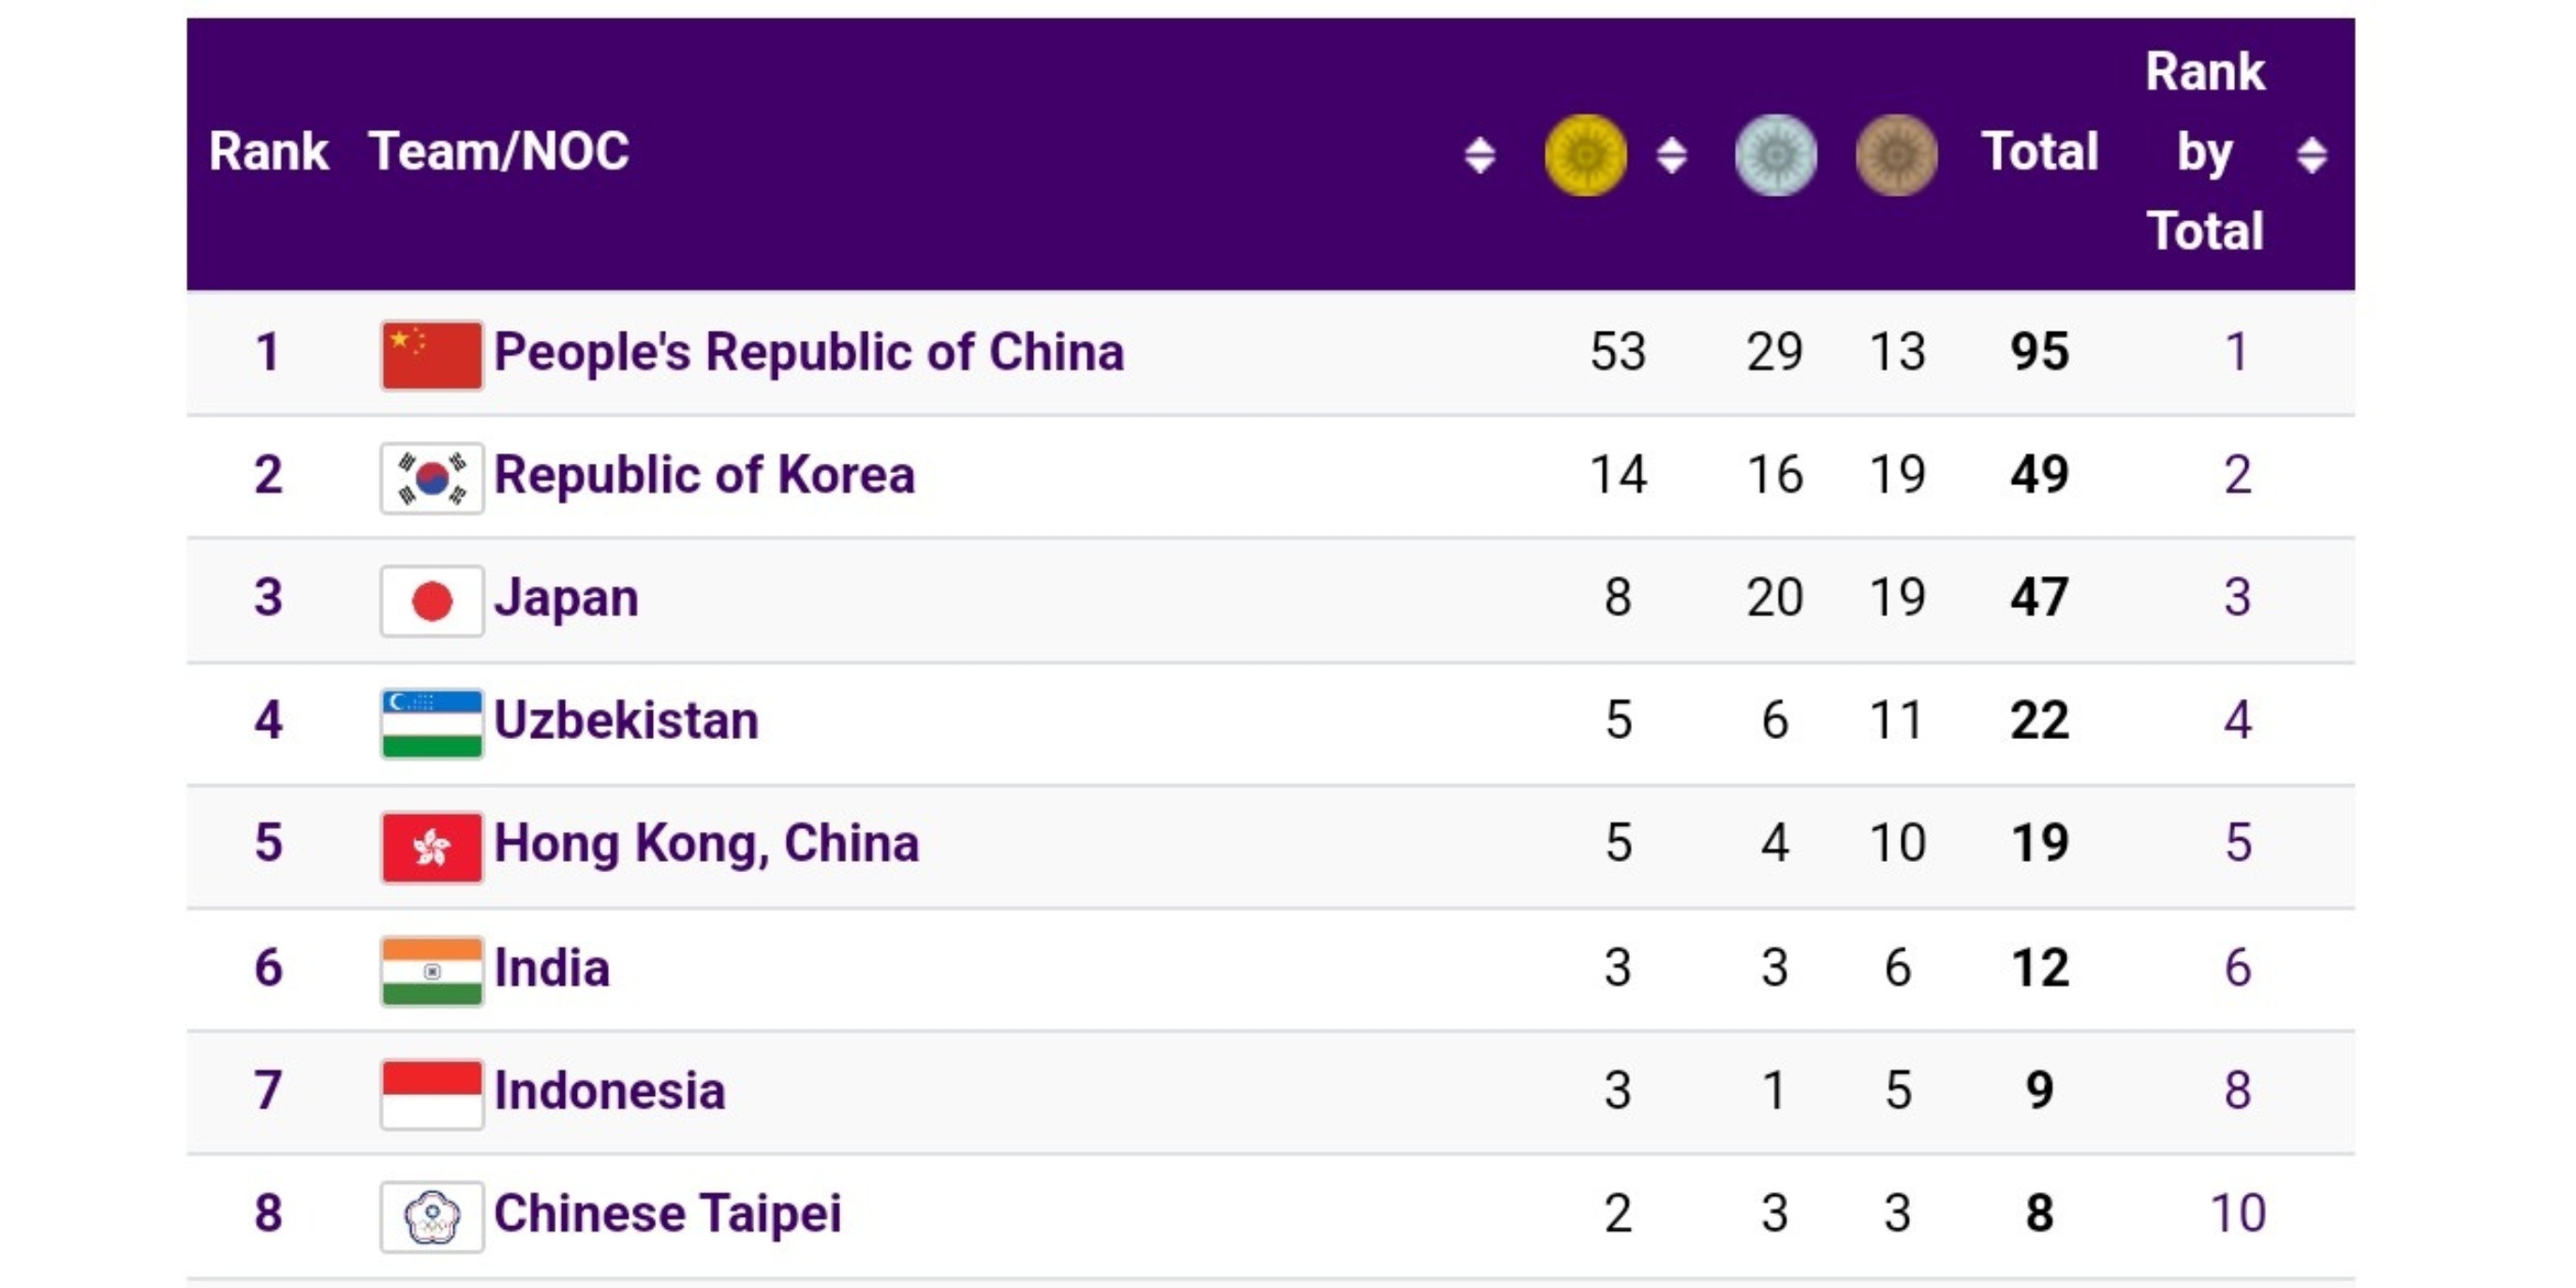This screenshot has height=1288, width=2576.
Task: Click the Uzbekistan flag icon
Action: coord(432,723)
